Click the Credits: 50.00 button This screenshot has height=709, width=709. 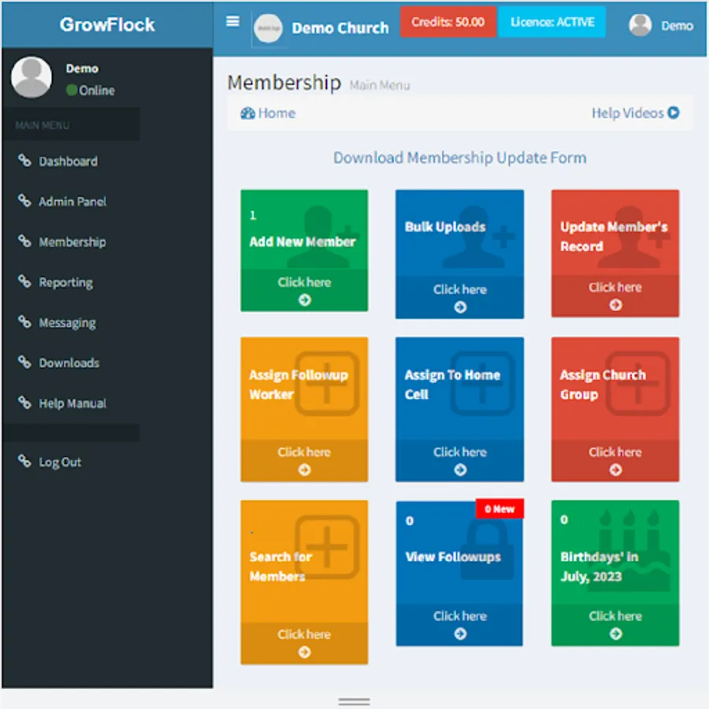pyautogui.click(x=447, y=22)
